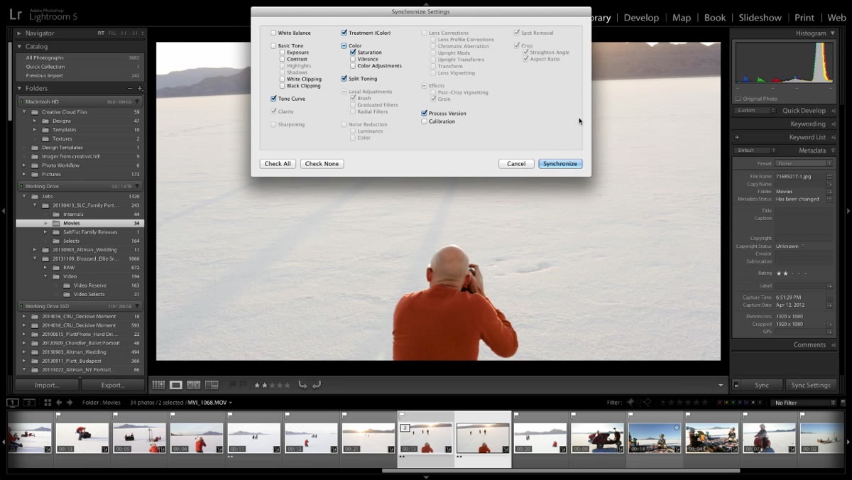852x480 pixels.
Task: Uncheck the Process Version checkbox
Action: [x=425, y=113]
